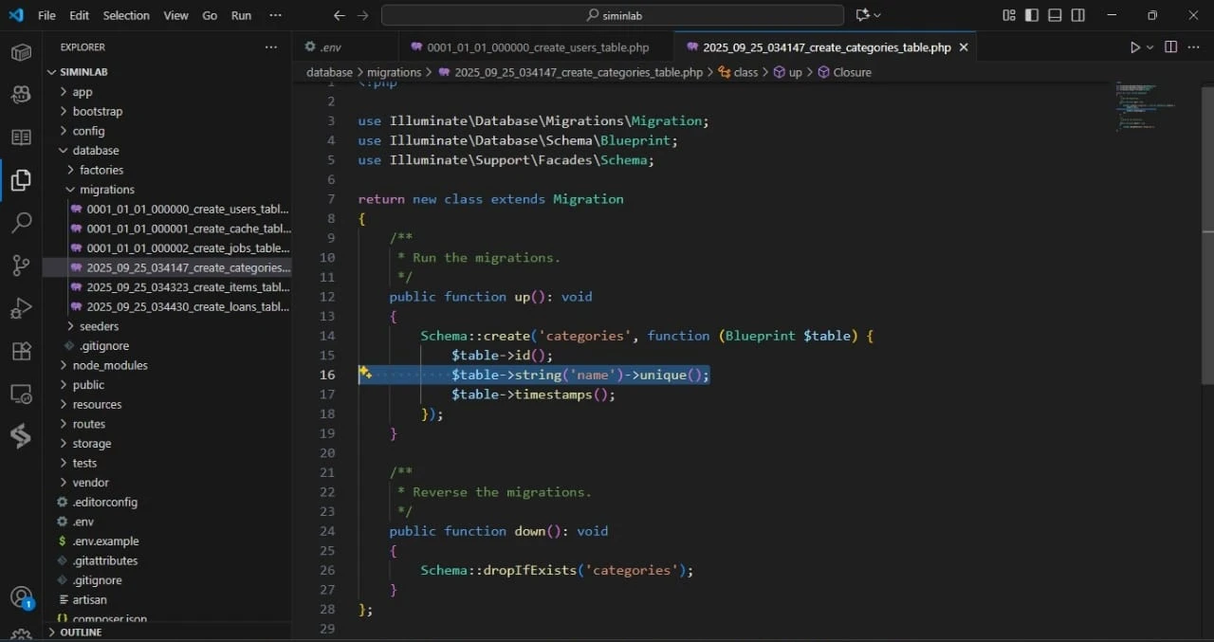The height and width of the screenshot is (642, 1214).
Task: Toggle the bottom panel visibility
Action: (x=1055, y=15)
